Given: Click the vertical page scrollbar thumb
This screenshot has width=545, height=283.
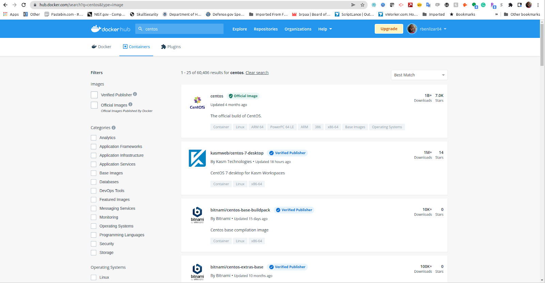Looking at the screenshot, I should (x=542, y=44).
